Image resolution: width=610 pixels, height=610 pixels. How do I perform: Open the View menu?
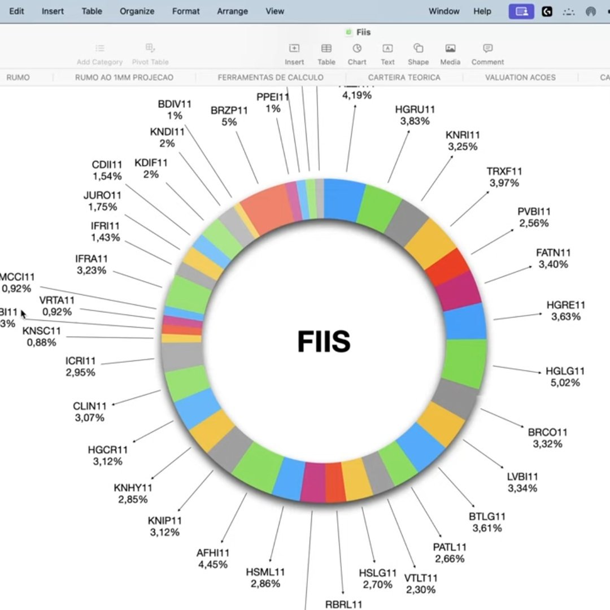tap(274, 11)
